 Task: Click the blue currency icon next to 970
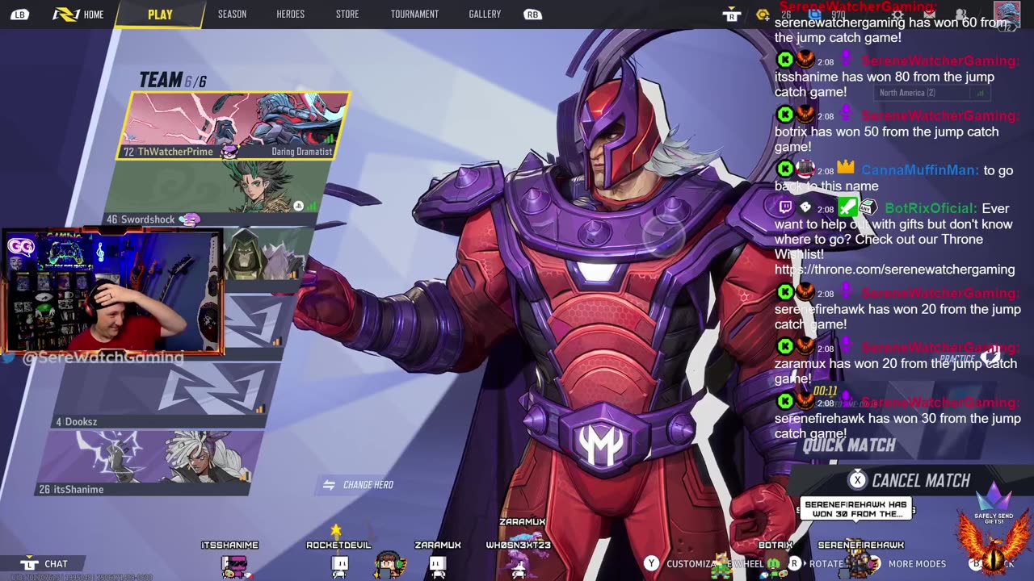(815, 14)
